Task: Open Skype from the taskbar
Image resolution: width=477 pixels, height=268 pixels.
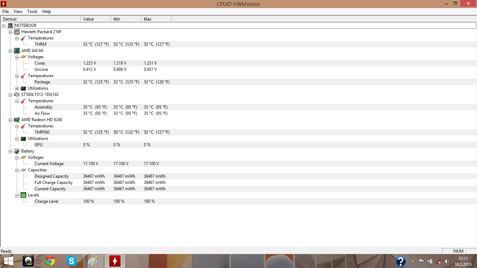Action: click(x=72, y=261)
